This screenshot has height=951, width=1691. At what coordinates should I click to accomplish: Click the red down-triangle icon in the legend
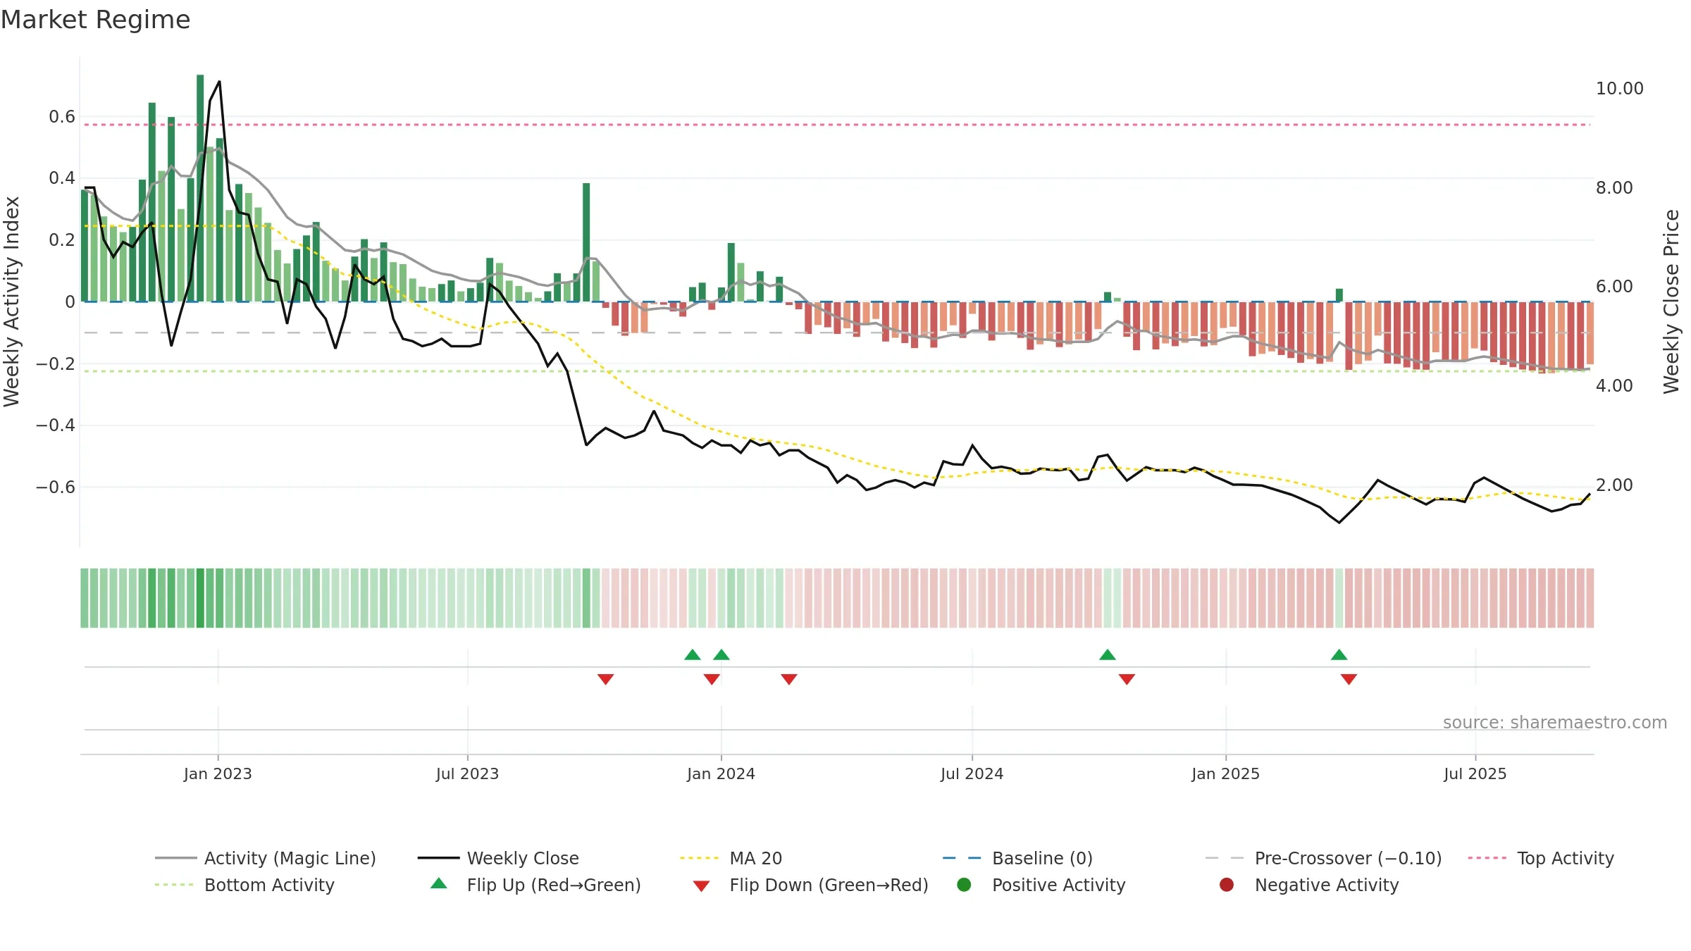701,886
